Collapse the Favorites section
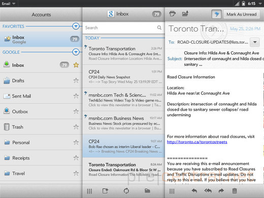Image resolution: width=264 pixels, height=198 pixels. [76, 26]
